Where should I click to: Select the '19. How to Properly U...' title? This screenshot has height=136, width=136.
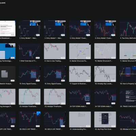click(x=128, y=84)
